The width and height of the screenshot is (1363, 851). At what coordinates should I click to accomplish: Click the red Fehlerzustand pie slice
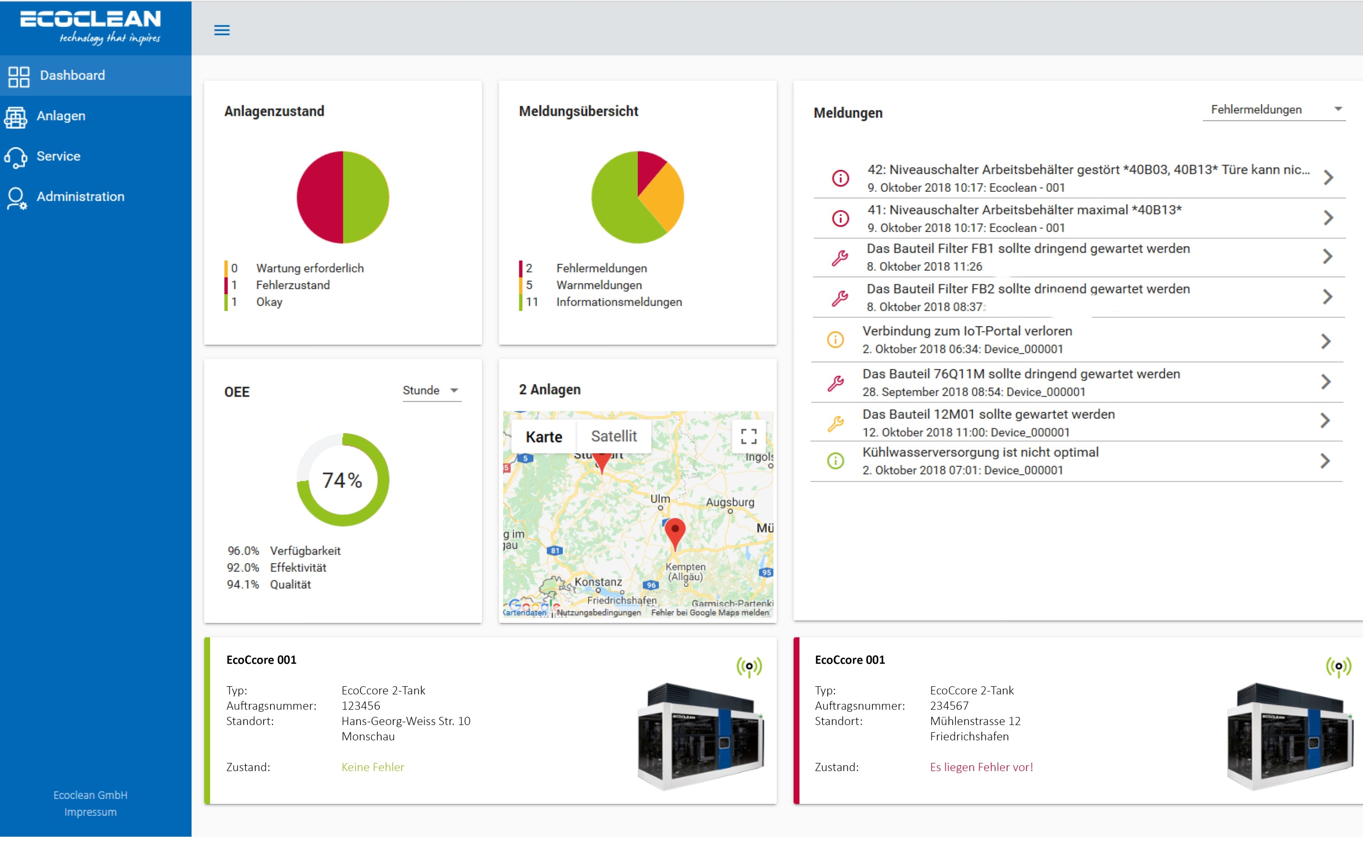coord(319,197)
